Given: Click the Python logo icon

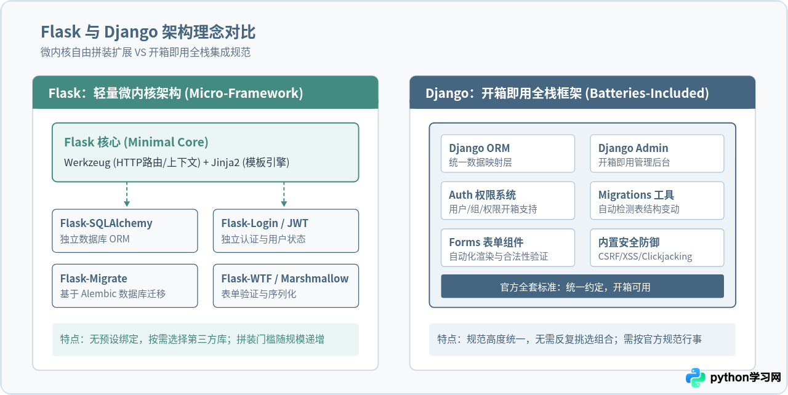Looking at the screenshot, I should (x=696, y=378).
